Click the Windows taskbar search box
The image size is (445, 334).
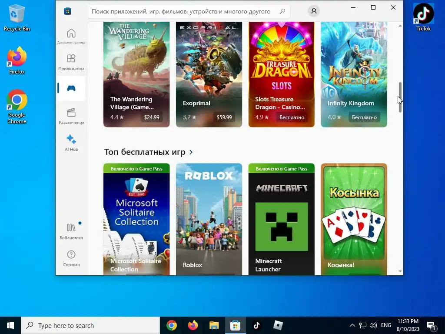pos(90,325)
